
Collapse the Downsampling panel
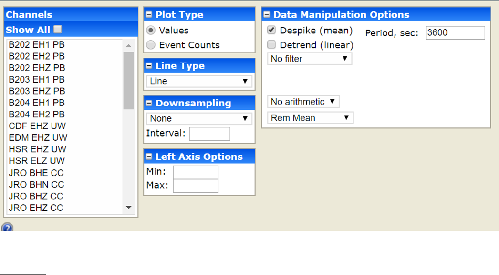click(150, 104)
